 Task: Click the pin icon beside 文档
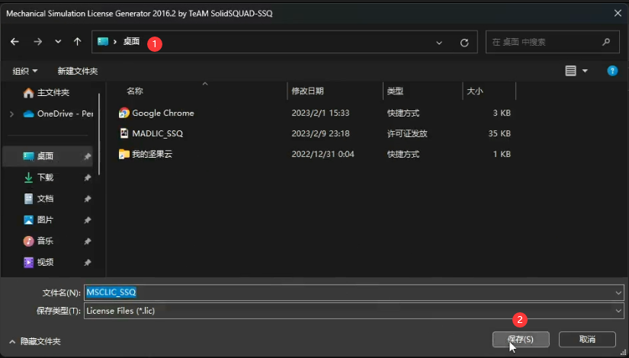pyautogui.click(x=87, y=199)
